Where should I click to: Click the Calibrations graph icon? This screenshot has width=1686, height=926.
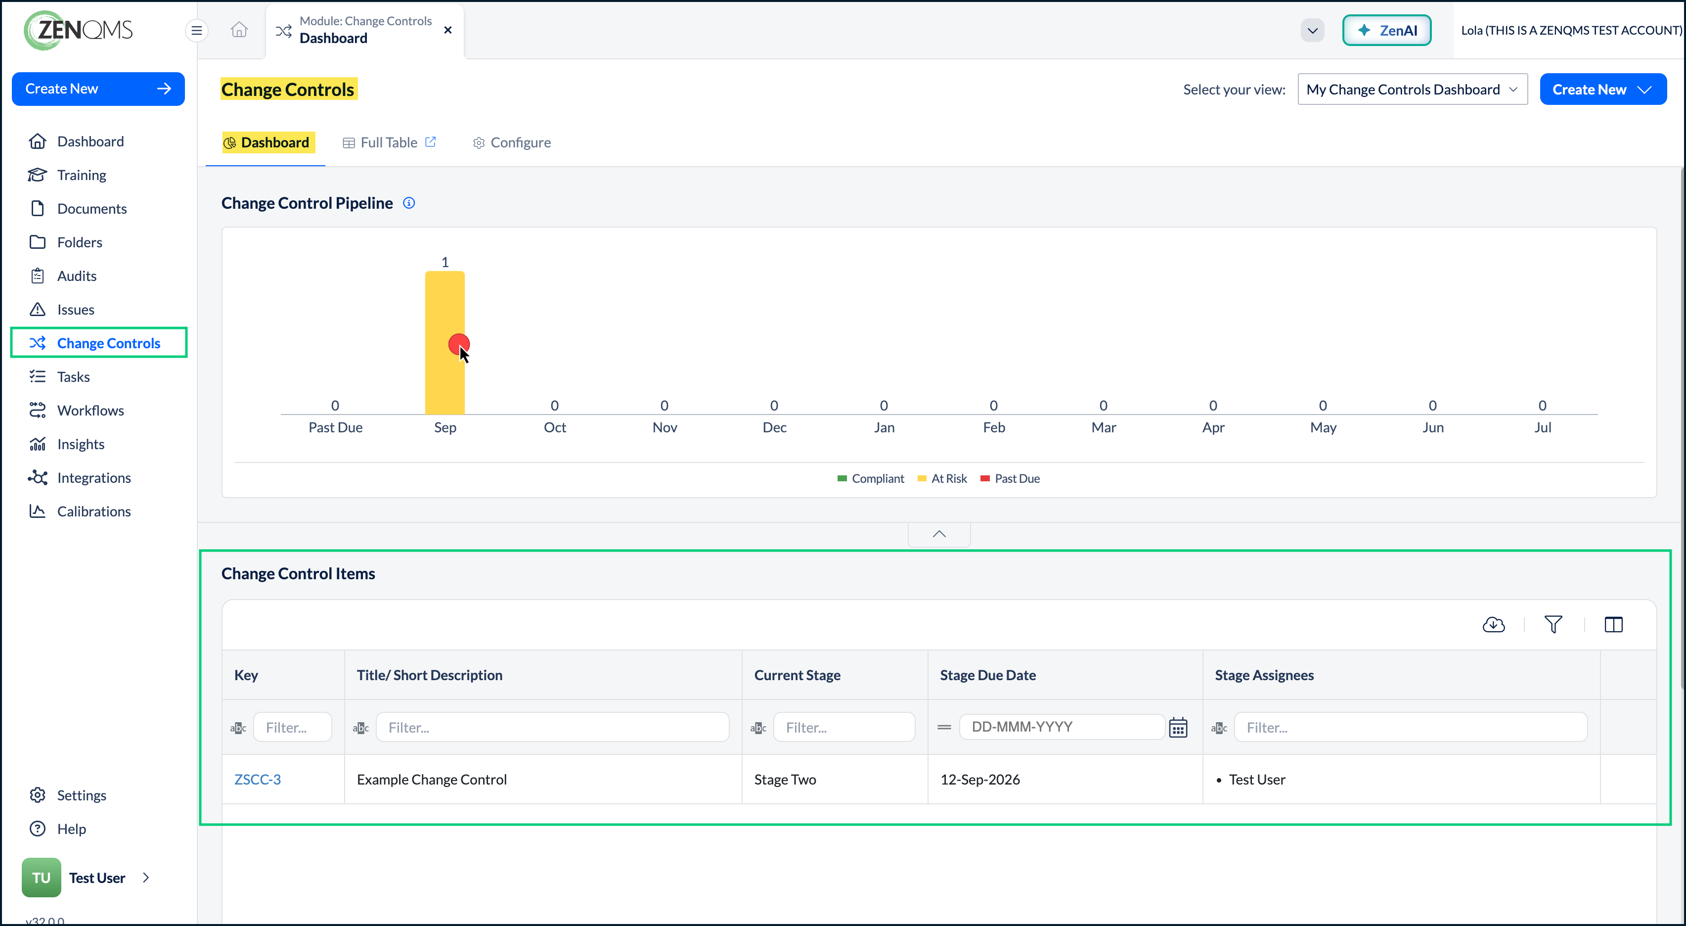click(37, 511)
